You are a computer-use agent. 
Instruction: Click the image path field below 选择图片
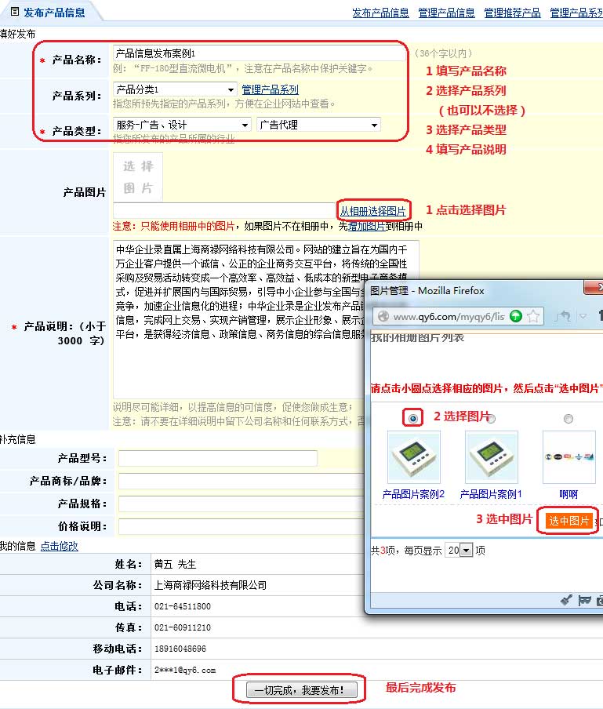(x=223, y=211)
